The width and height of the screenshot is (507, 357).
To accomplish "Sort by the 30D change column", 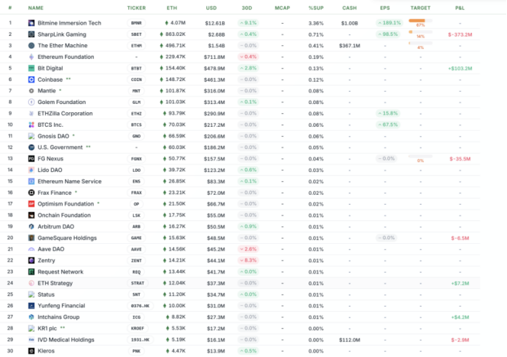I will click(x=247, y=8).
